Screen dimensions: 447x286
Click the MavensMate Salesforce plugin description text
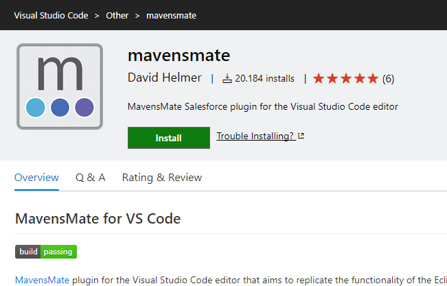tap(263, 106)
